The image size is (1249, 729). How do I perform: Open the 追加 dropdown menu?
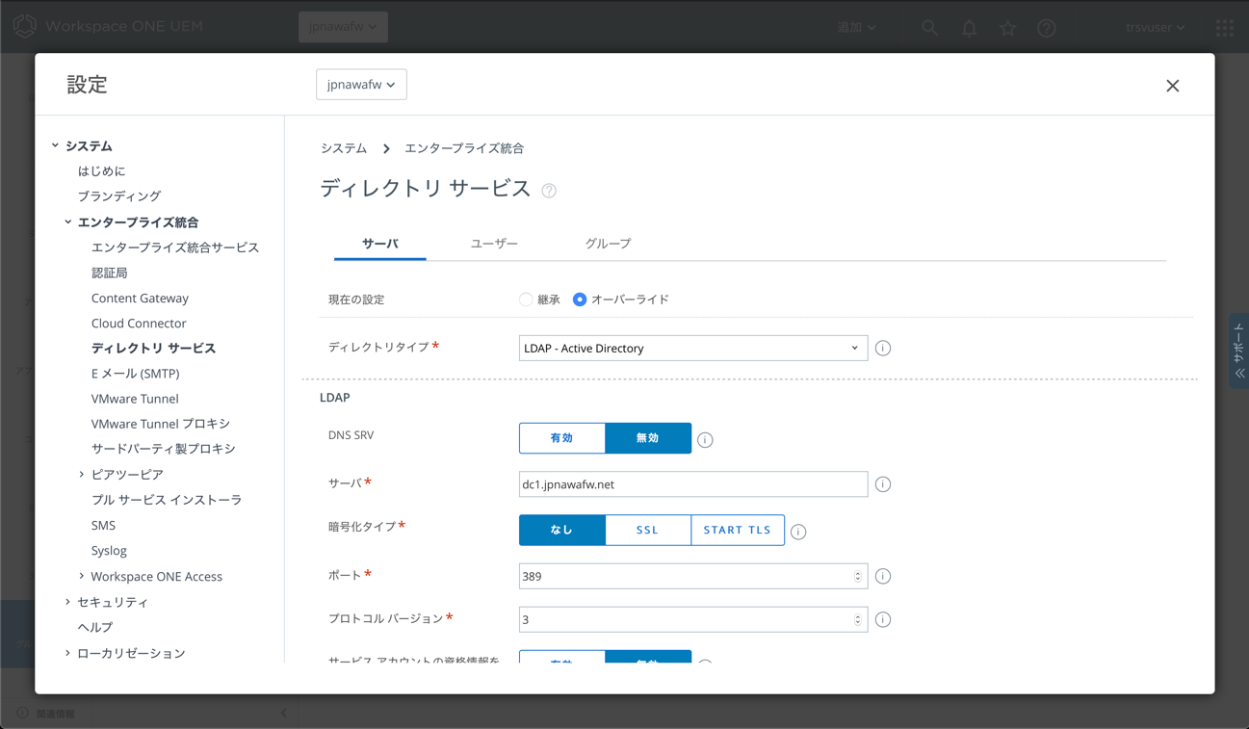coord(856,28)
